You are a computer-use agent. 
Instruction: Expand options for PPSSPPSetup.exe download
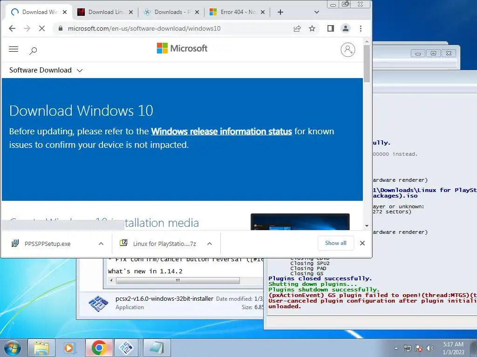(101, 244)
